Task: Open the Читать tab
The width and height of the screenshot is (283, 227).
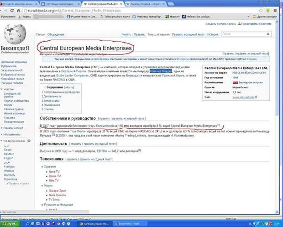Action: click(x=126, y=34)
